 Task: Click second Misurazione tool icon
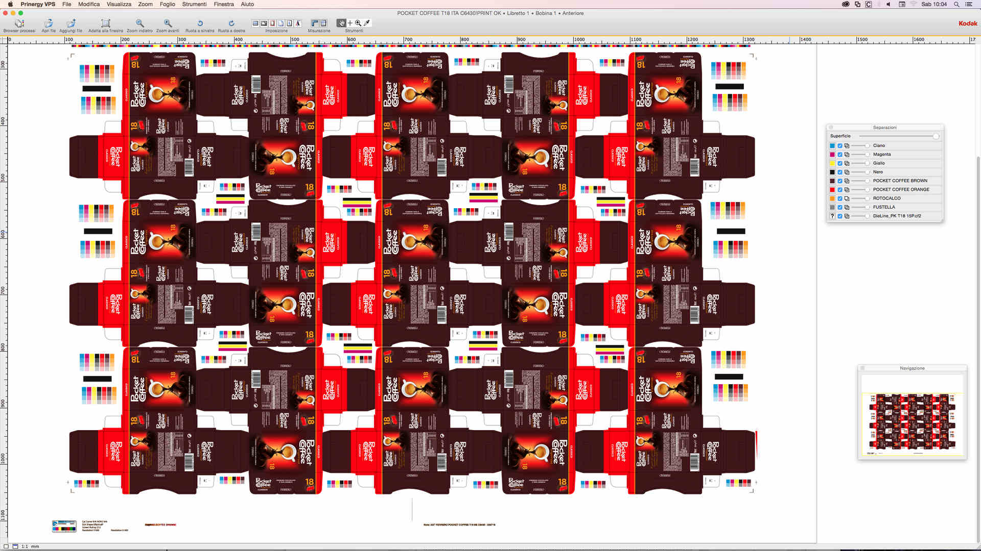[x=323, y=23]
